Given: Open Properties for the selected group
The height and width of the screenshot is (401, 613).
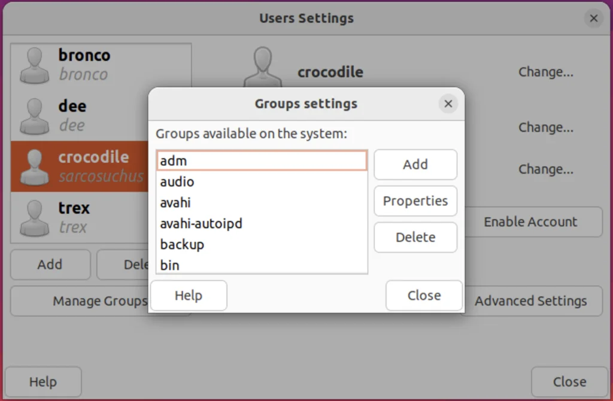Looking at the screenshot, I should pyautogui.click(x=415, y=201).
